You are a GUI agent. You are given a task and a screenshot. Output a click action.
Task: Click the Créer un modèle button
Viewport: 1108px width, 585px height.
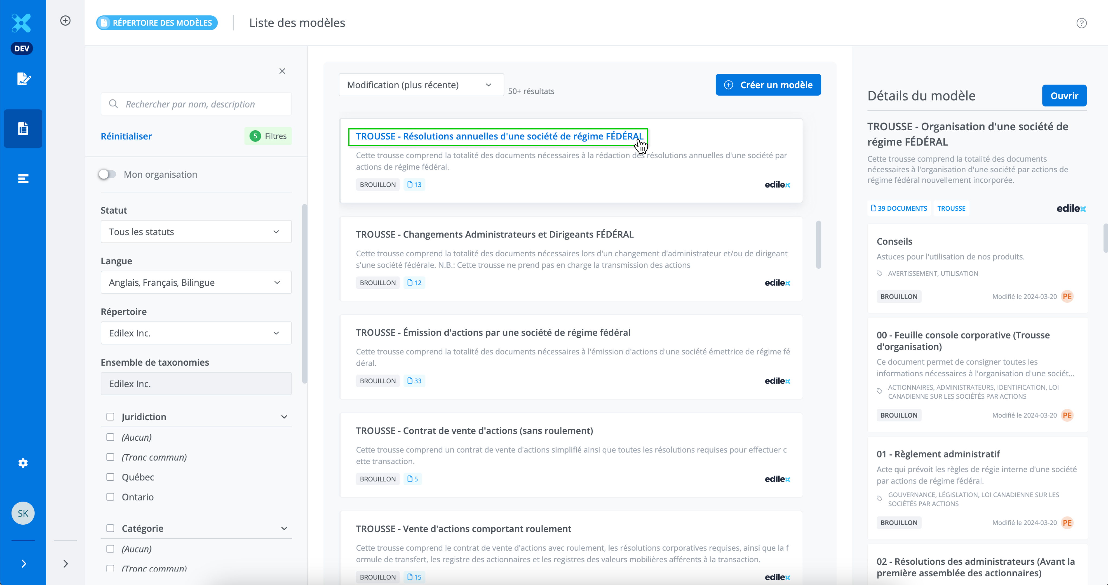(768, 85)
